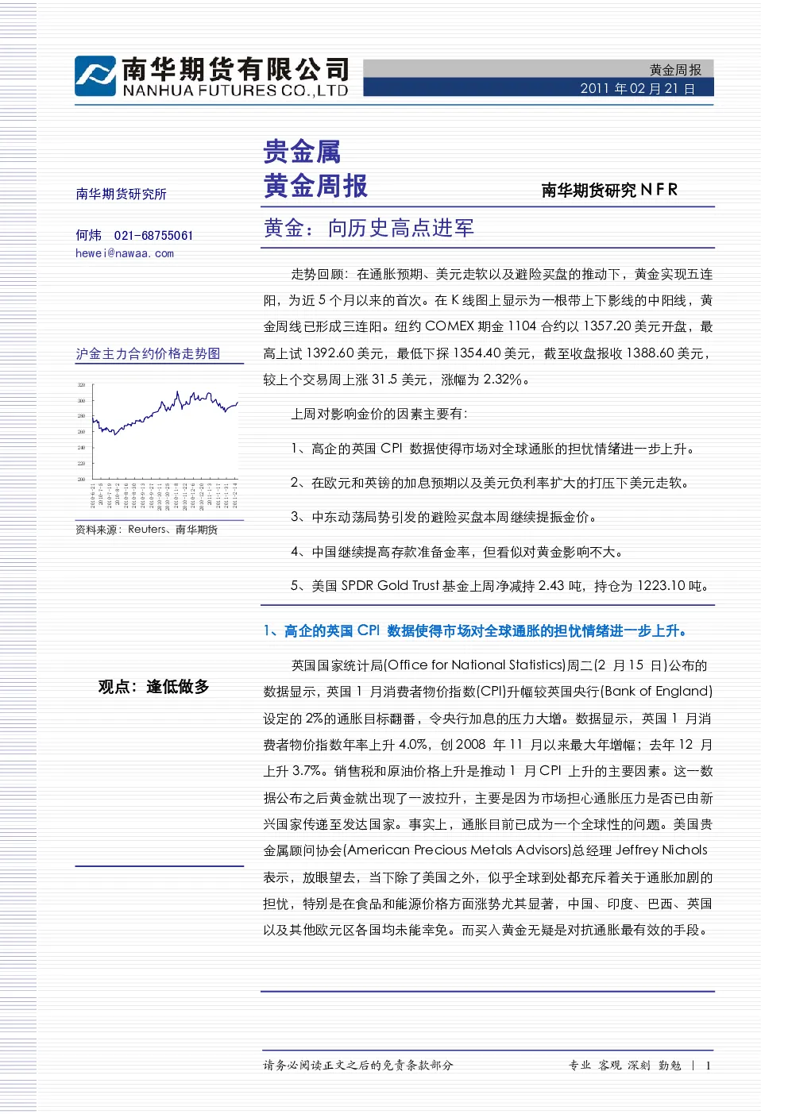Click 南华期货研究所 in the sidebar

click(x=121, y=194)
